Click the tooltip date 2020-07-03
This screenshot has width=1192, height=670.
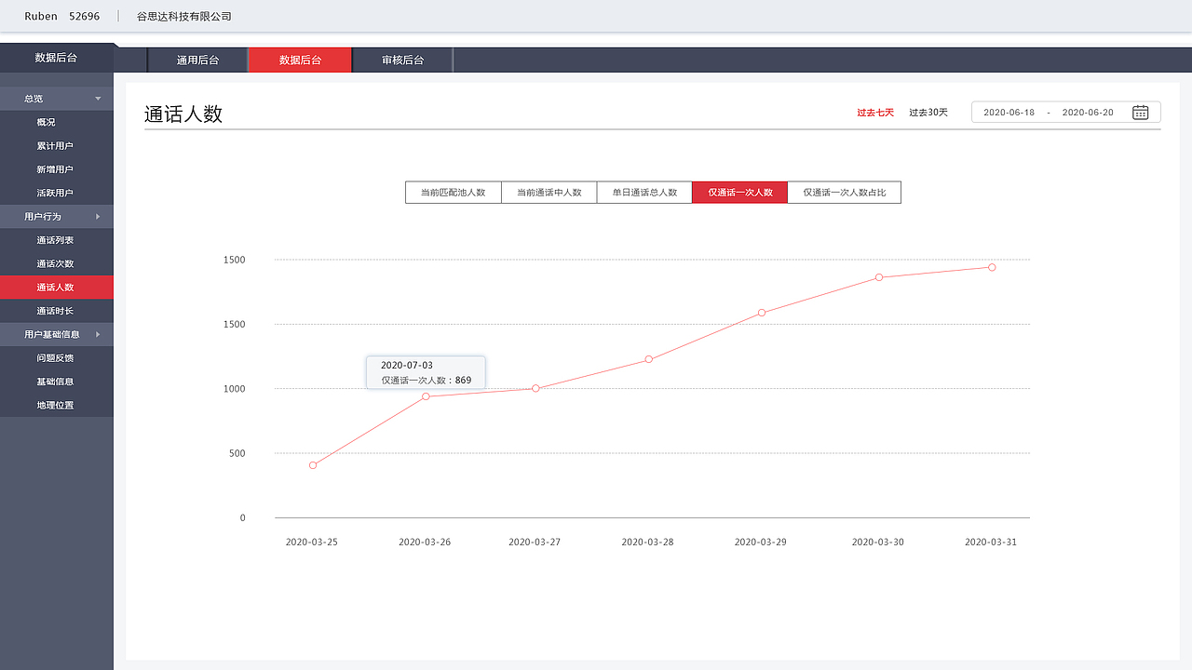point(407,366)
